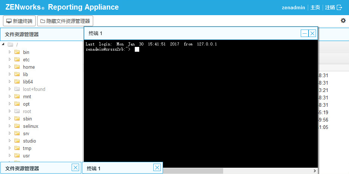This screenshot has height=174, width=349.
Task: Click 隐藏文件资源管理器 to hide file explorer
Action: point(65,21)
